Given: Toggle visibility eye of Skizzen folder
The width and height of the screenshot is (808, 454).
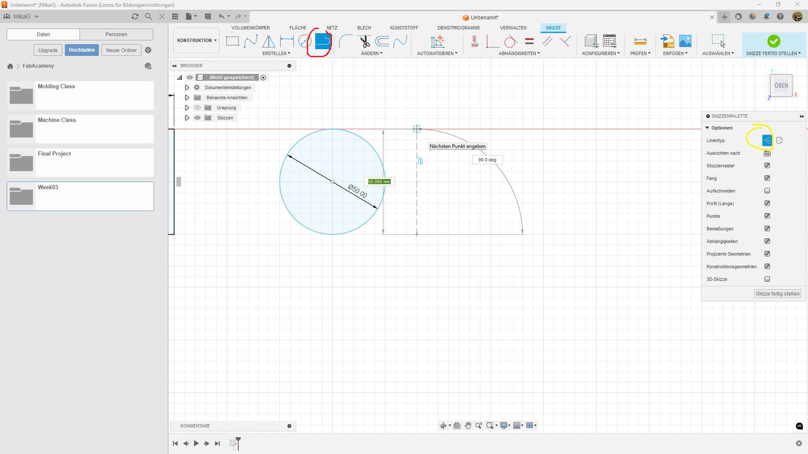Looking at the screenshot, I should coord(197,118).
